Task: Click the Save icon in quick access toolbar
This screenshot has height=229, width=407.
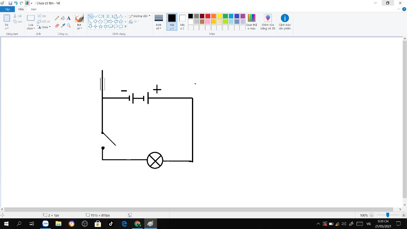Action: pos(10,3)
